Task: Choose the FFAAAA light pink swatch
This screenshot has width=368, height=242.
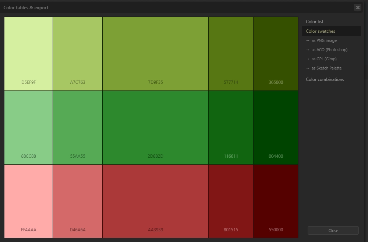Action: click(29, 201)
